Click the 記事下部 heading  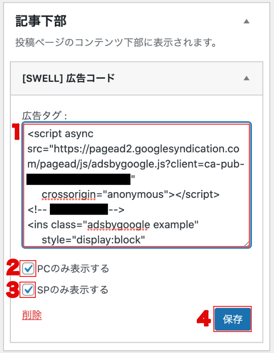tap(41, 21)
